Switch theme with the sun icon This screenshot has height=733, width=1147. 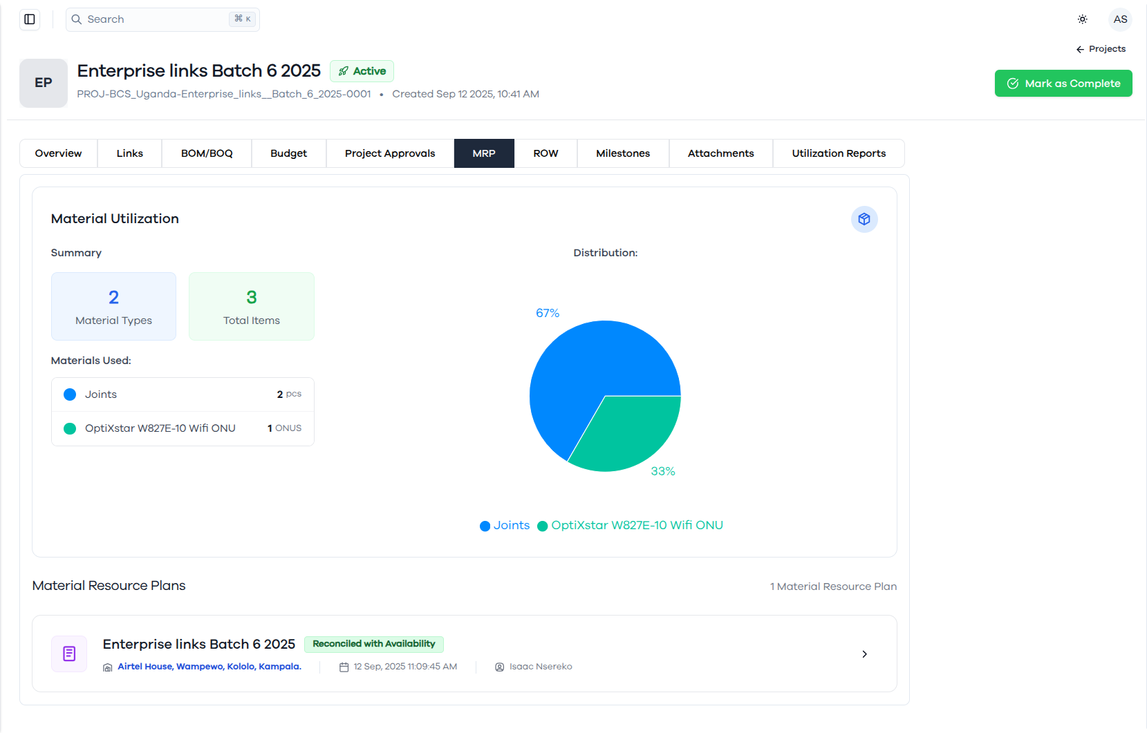tap(1082, 19)
